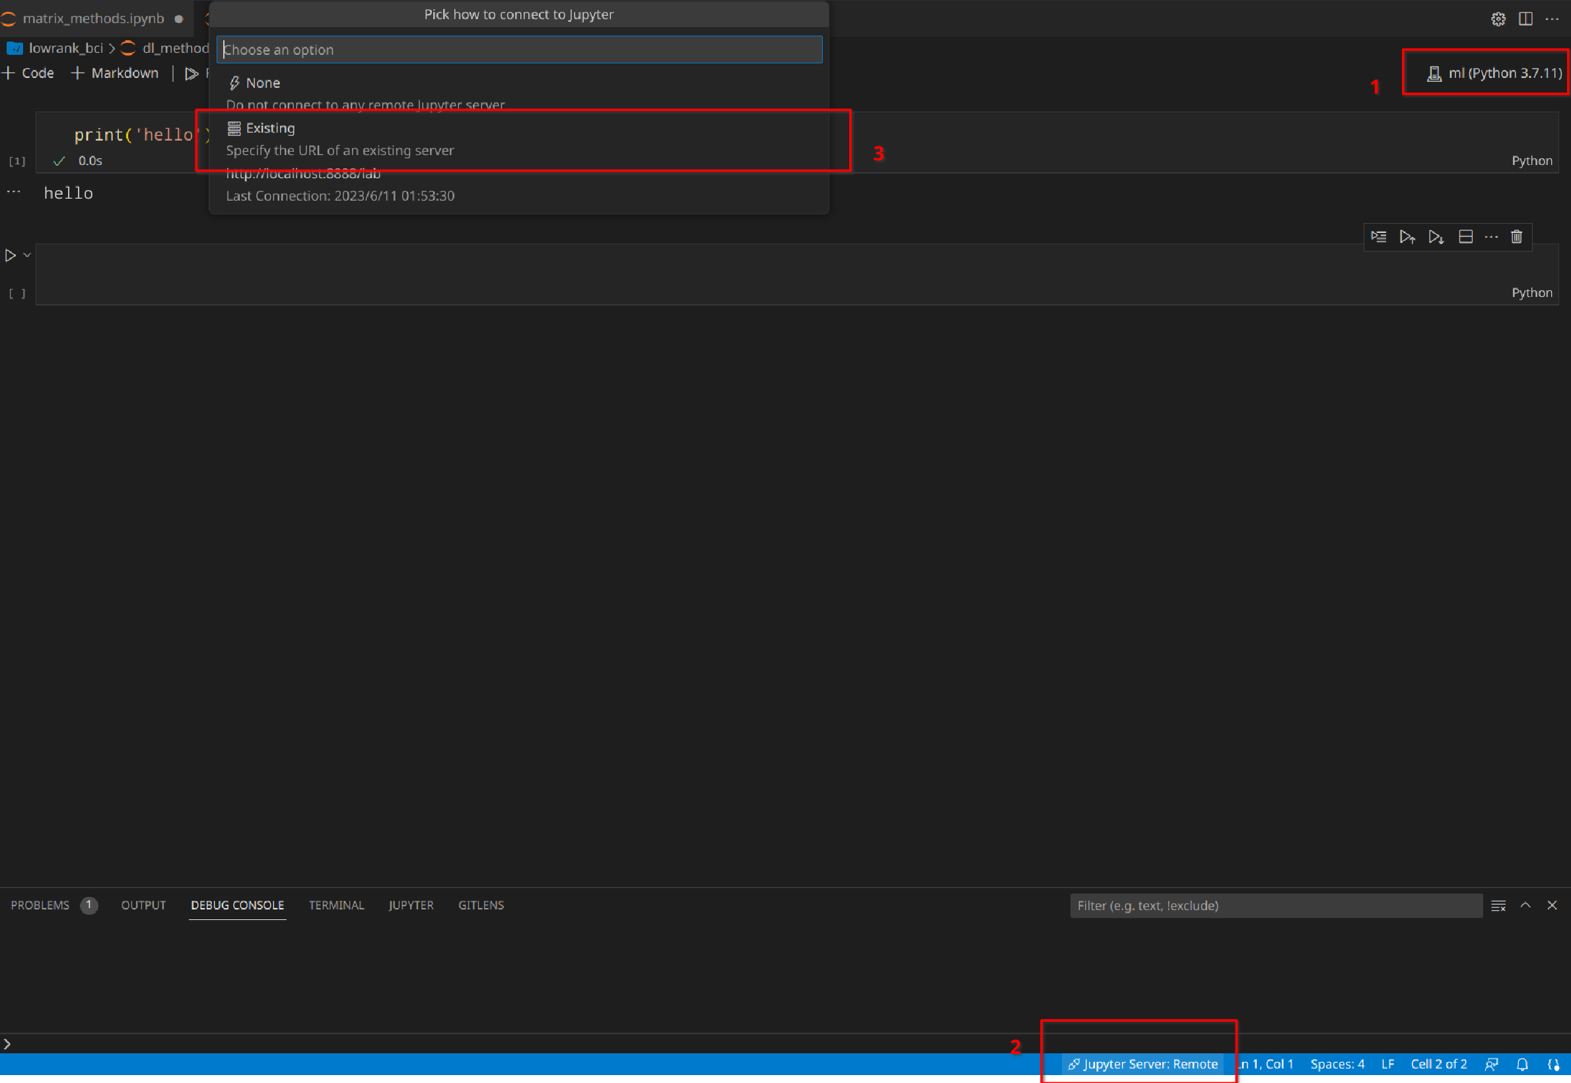Select the JUPYTER tab in bottom panel

[409, 904]
